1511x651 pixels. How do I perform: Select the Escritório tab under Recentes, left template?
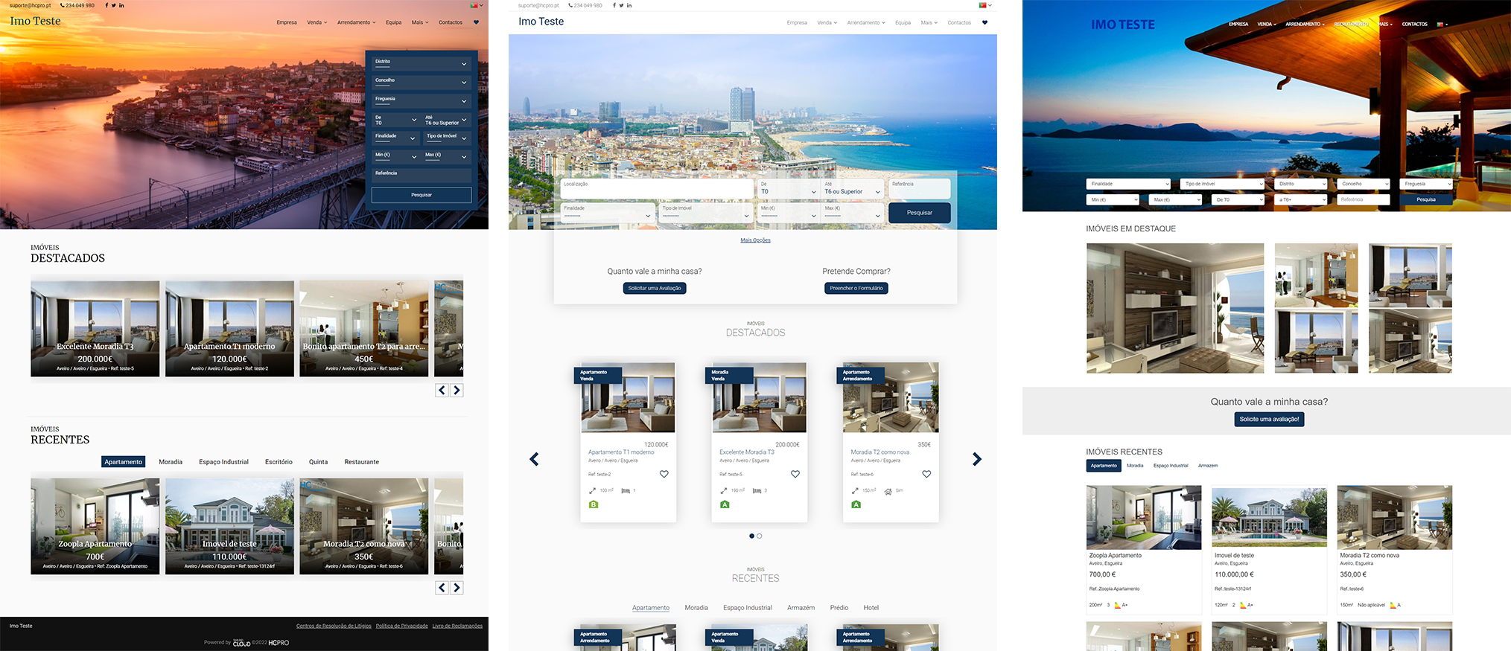click(279, 462)
